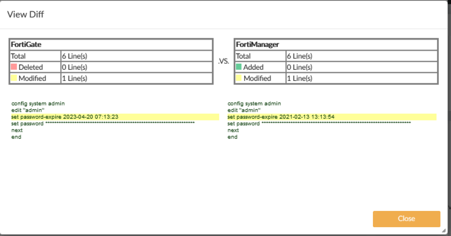Screen dimensions: 451x236
Task: Click the '.VS.' label between tables
Action: click(223, 61)
